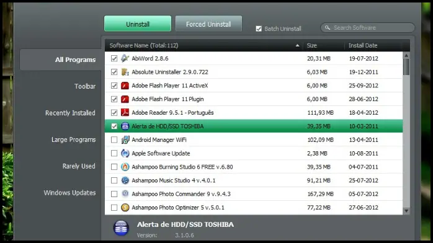Viewport: 433px width, 243px height.
Task: Click the green Uninstall button
Action: [138, 24]
